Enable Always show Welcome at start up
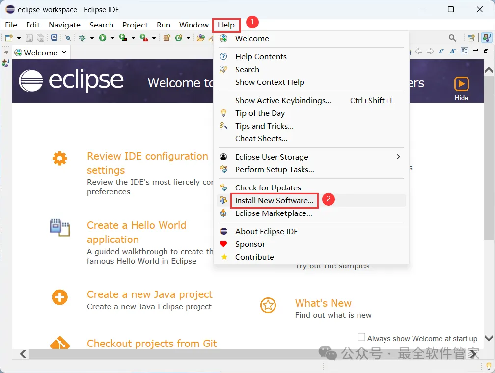This screenshot has width=495, height=373. click(361, 337)
